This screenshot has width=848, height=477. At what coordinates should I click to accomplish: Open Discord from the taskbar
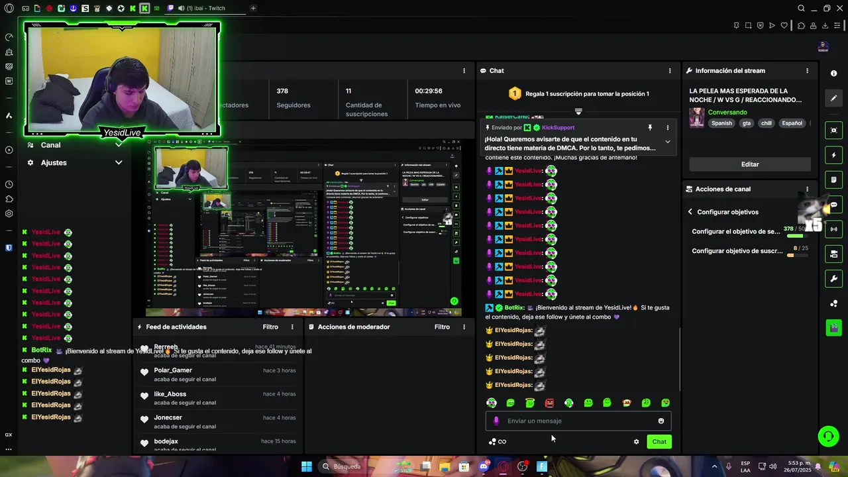tap(484, 466)
